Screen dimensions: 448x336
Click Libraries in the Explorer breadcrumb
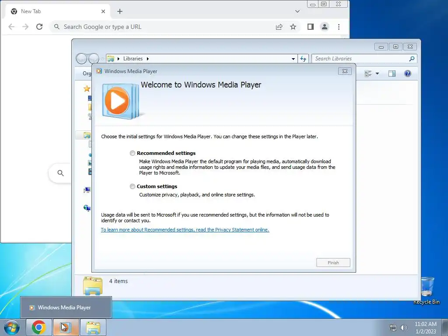(x=133, y=59)
